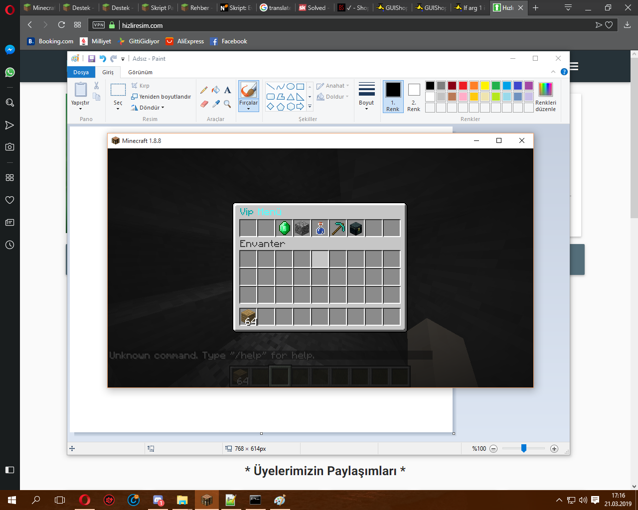Open the AliExpress bookmark
Image resolution: width=638 pixels, height=510 pixels.
pyautogui.click(x=185, y=41)
